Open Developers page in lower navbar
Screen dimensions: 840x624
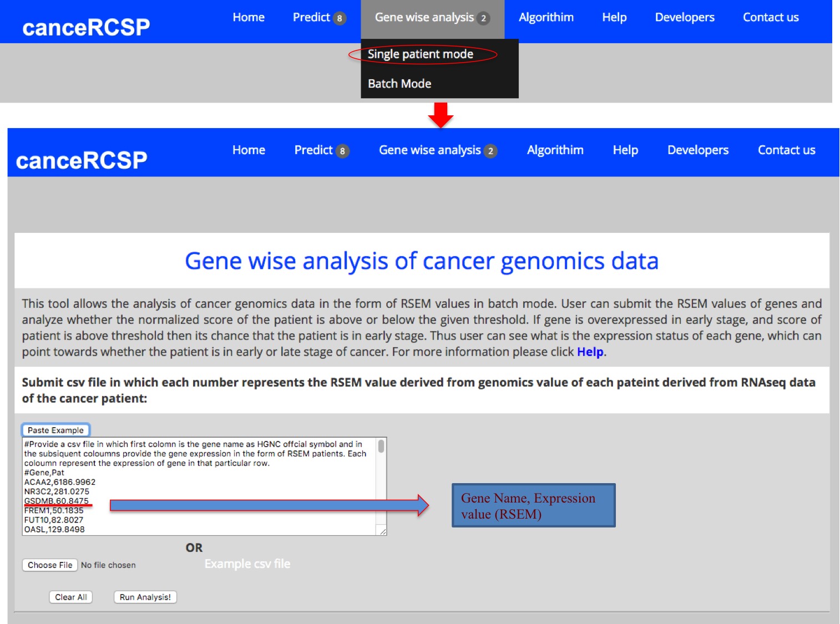[x=697, y=150]
